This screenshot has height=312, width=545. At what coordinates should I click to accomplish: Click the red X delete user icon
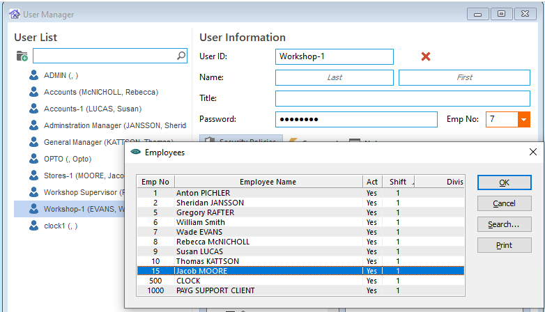pos(425,56)
